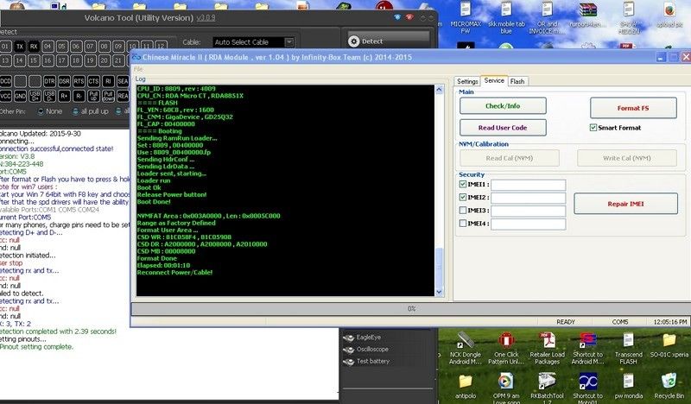Open the File menu
691x404 pixels.
(x=138, y=68)
